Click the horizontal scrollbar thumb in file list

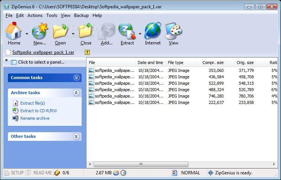[x=141, y=164]
